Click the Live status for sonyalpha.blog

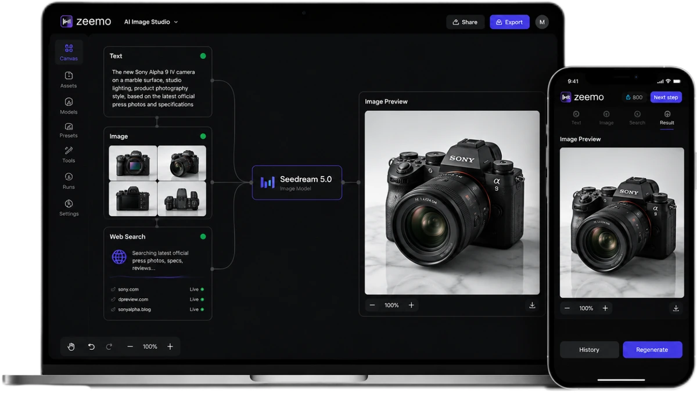coord(196,309)
